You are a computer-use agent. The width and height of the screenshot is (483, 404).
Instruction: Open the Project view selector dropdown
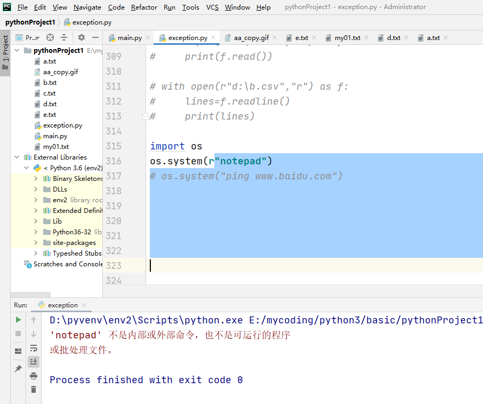tap(27, 37)
